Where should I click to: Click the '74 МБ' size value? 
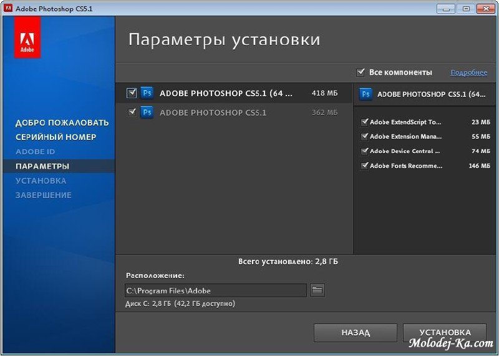[x=481, y=151]
